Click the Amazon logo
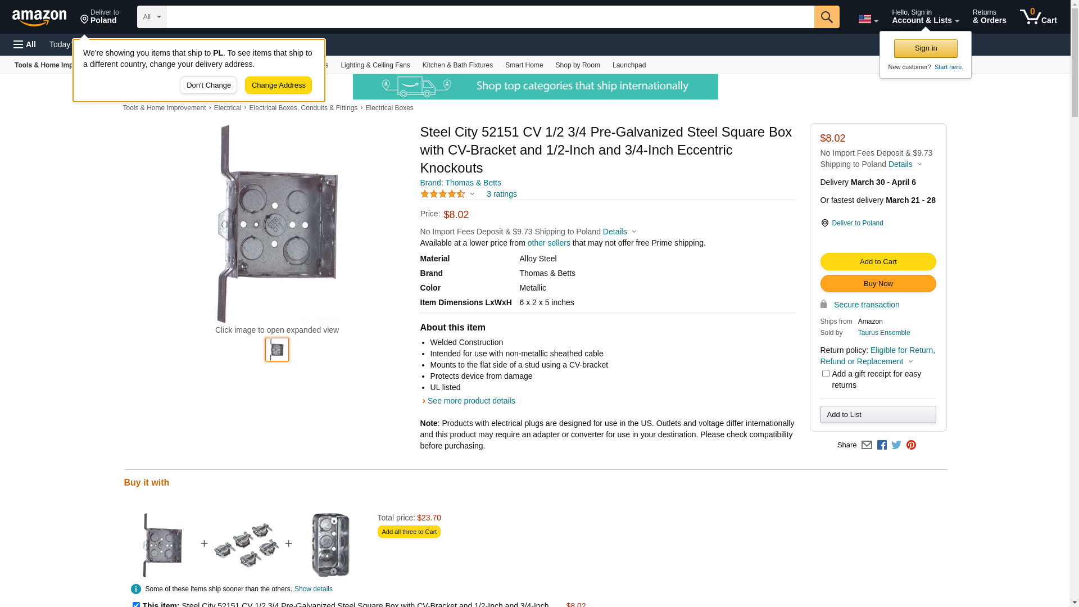 coord(39,17)
